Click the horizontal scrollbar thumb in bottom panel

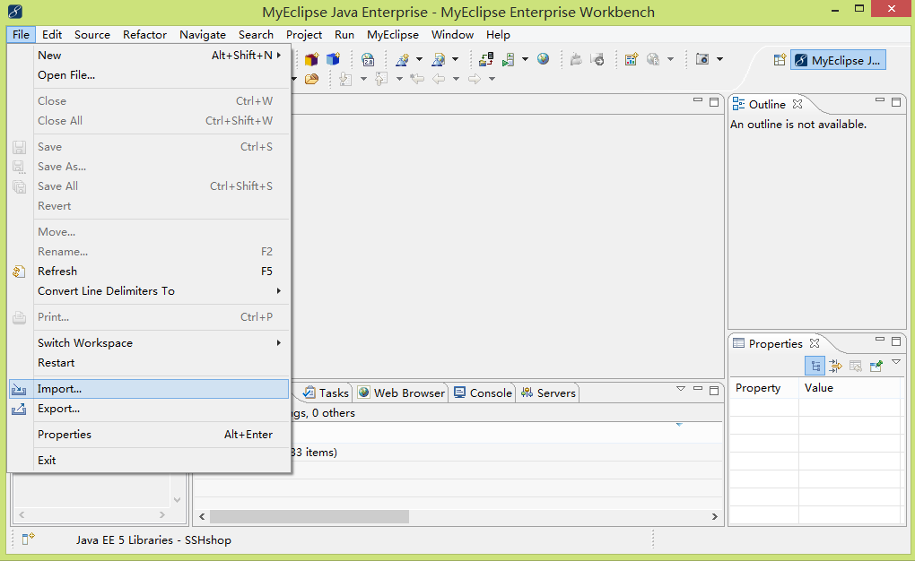coord(309,517)
